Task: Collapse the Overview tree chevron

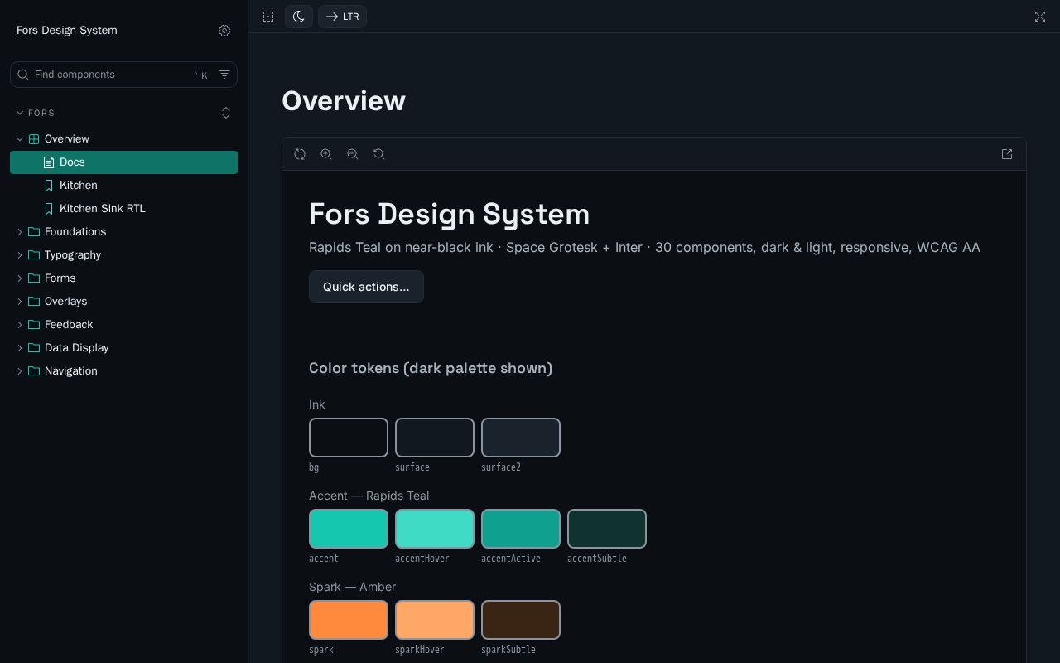Action: point(20,139)
